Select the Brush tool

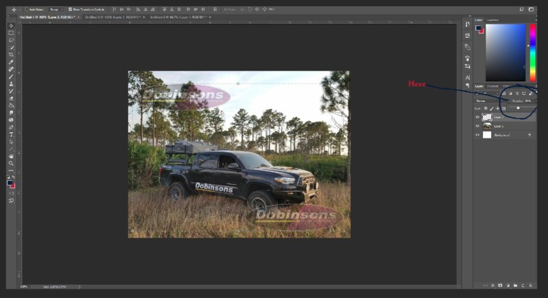tap(11, 77)
